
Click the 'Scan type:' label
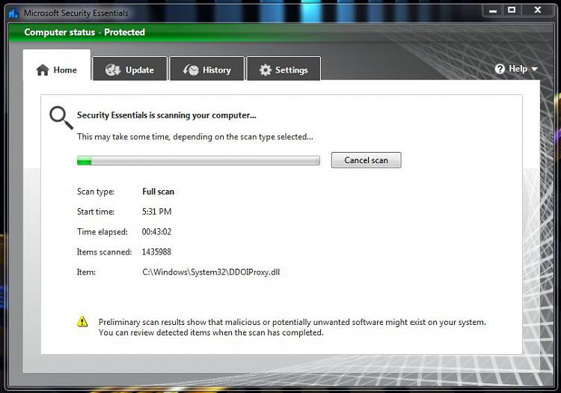tap(96, 192)
